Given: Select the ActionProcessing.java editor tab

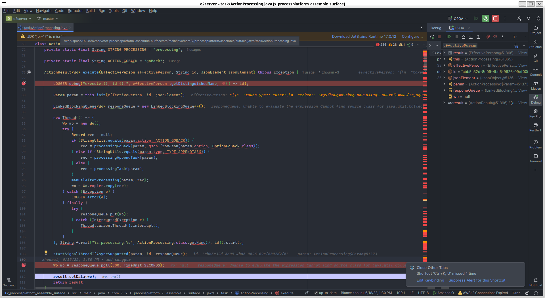Looking at the screenshot, I should [45, 28].
